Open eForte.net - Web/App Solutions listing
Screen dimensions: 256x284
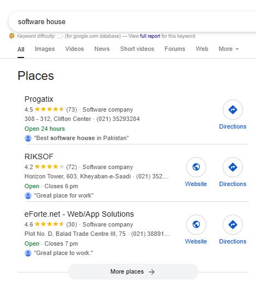[79, 214]
